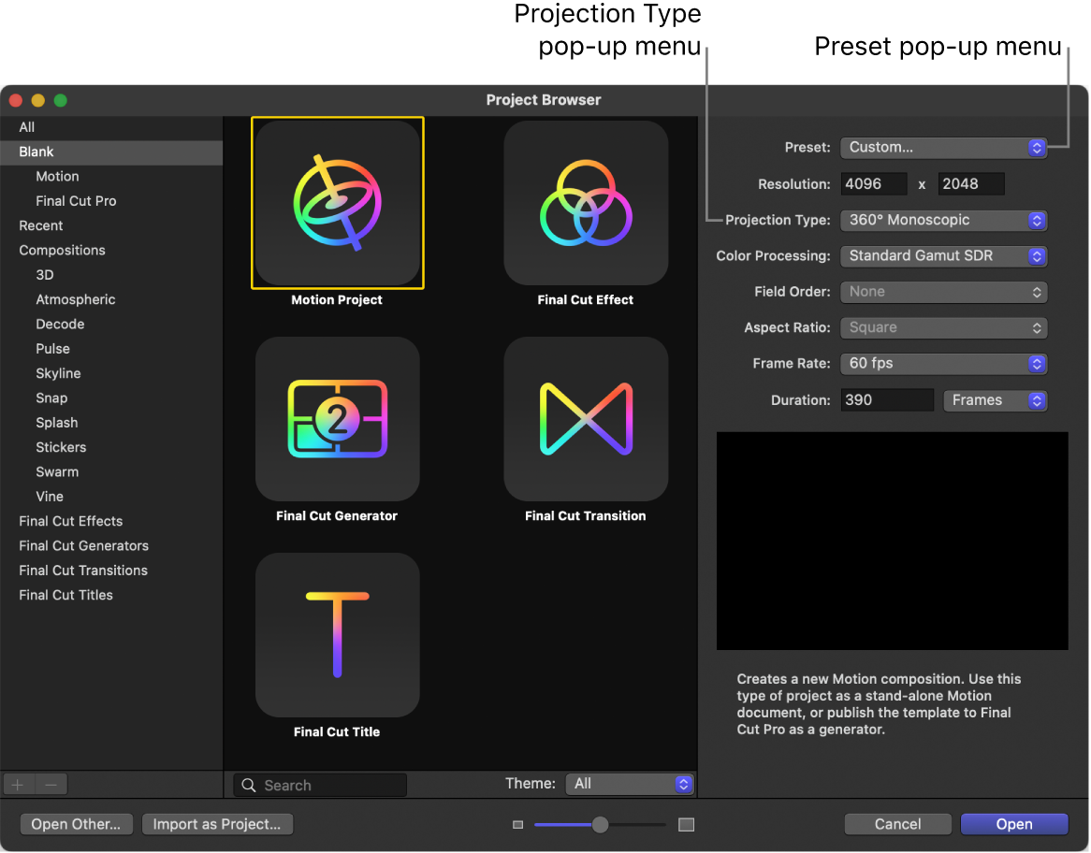Select the Final Cut Transition template icon
This screenshot has width=1091, height=853.
click(x=586, y=419)
